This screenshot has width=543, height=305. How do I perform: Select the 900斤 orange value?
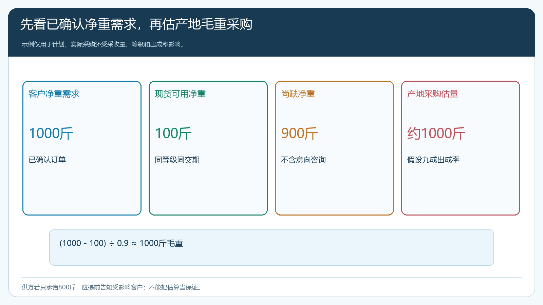[299, 133]
